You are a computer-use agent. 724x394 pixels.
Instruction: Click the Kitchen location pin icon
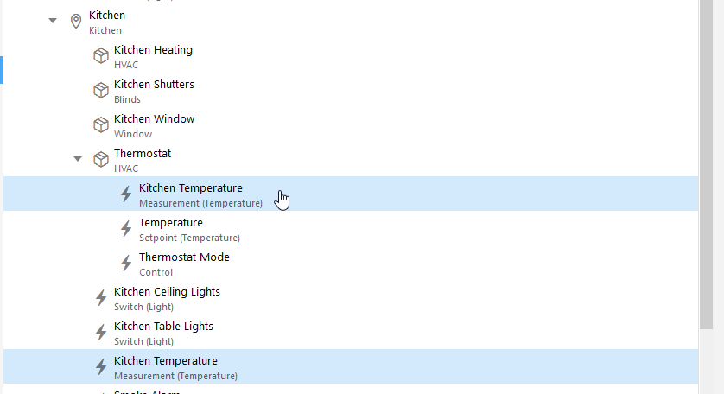pos(75,22)
